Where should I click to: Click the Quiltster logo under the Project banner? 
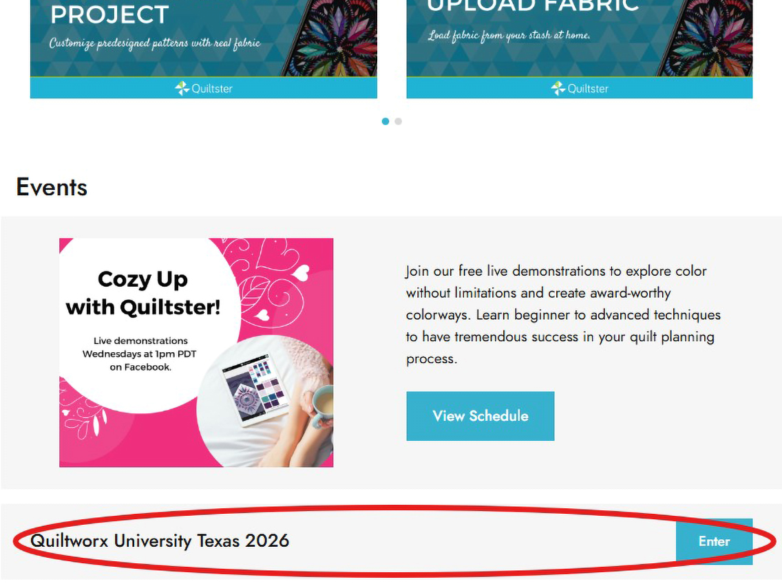(204, 88)
